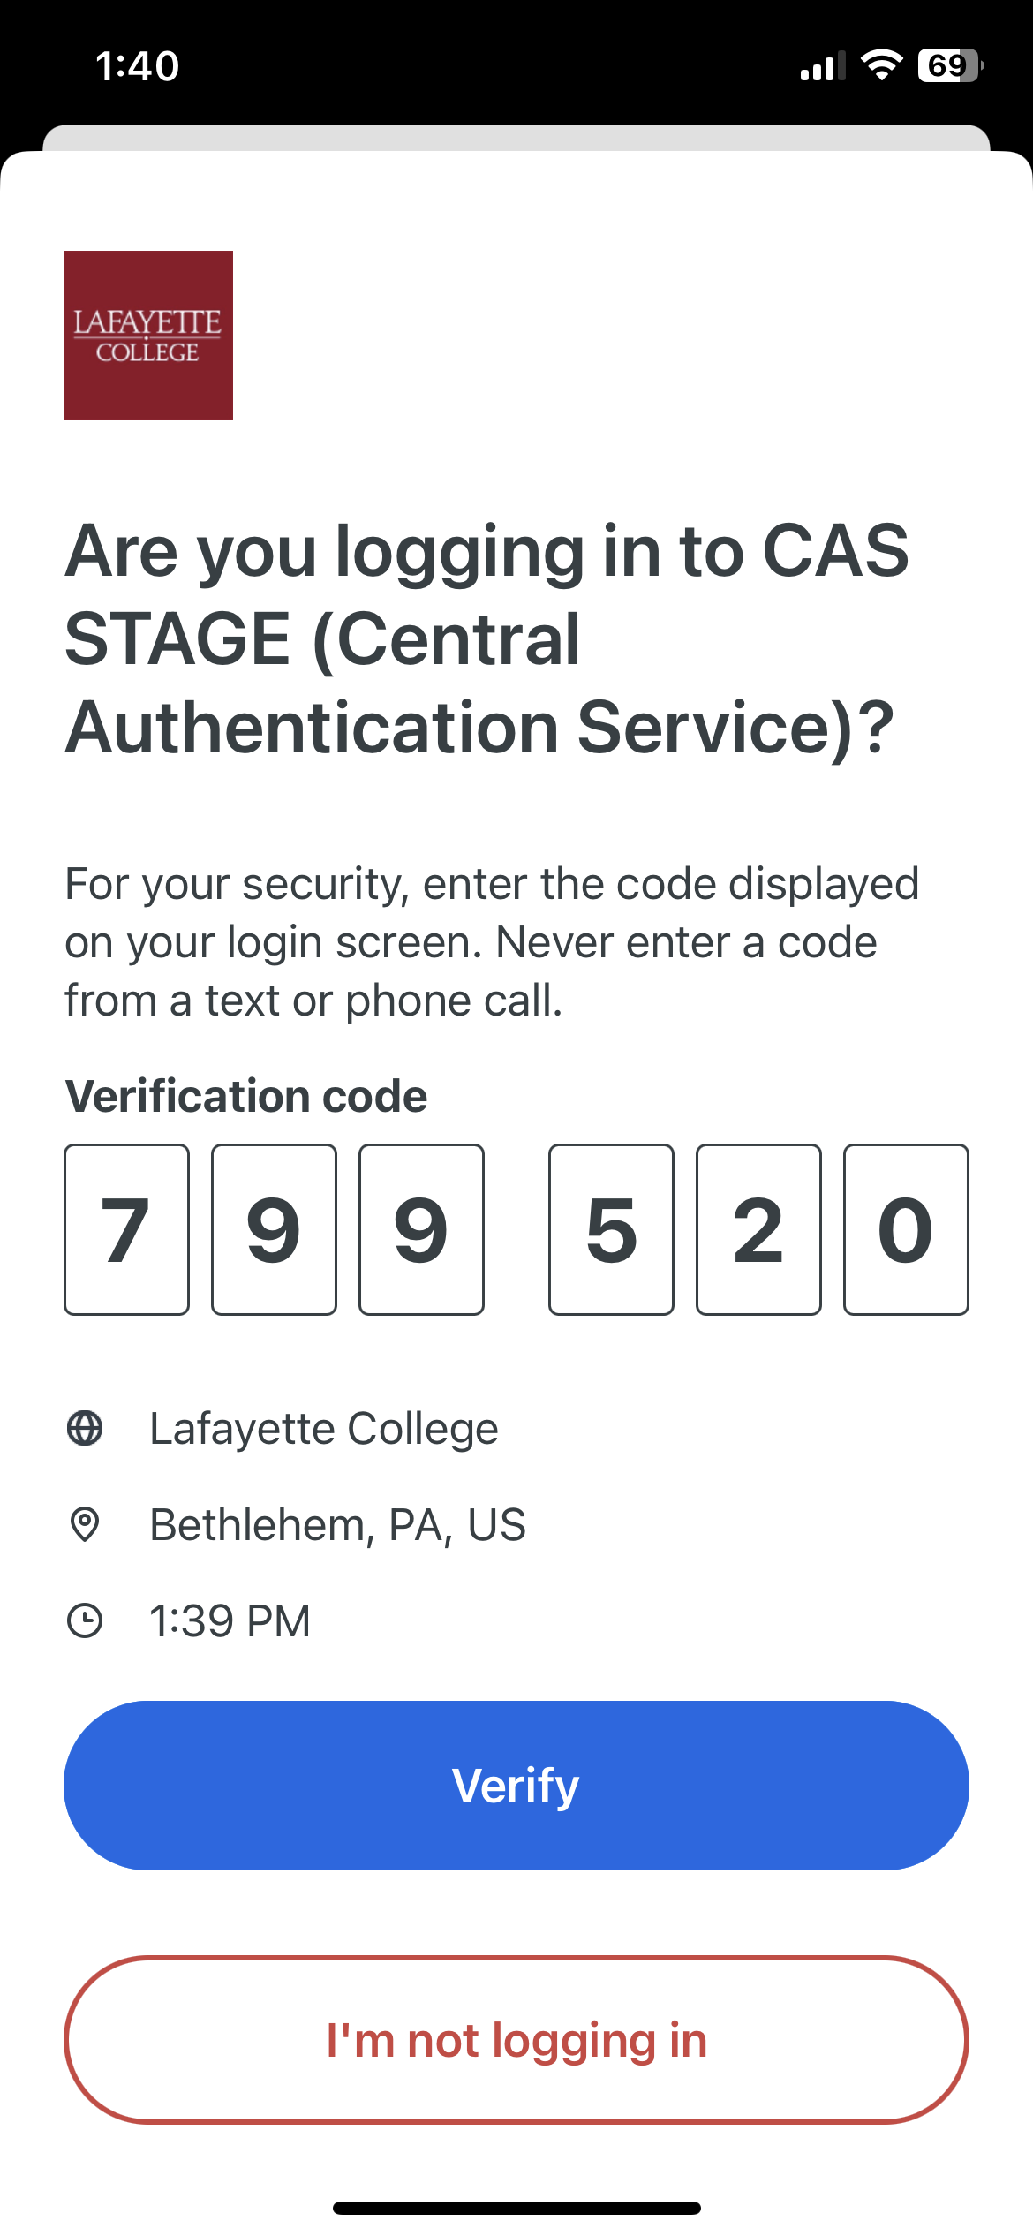The width and height of the screenshot is (1033, 2236).
Task: Tap the 1:40 time in status bar
Action: [137, 64]
